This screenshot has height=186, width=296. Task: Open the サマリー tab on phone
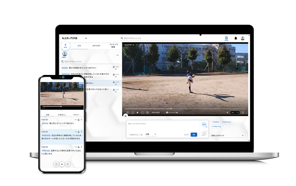76,115
